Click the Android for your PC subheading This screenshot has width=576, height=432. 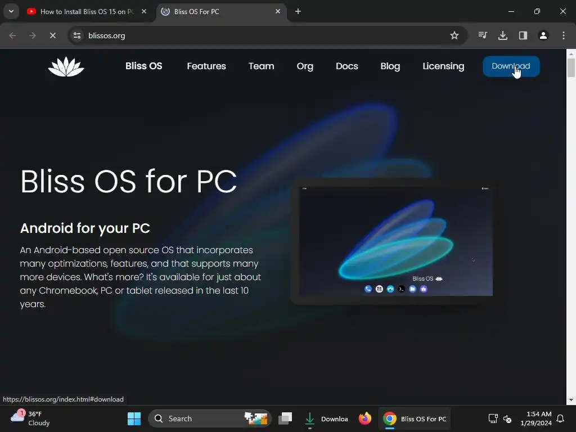(85, 228)
